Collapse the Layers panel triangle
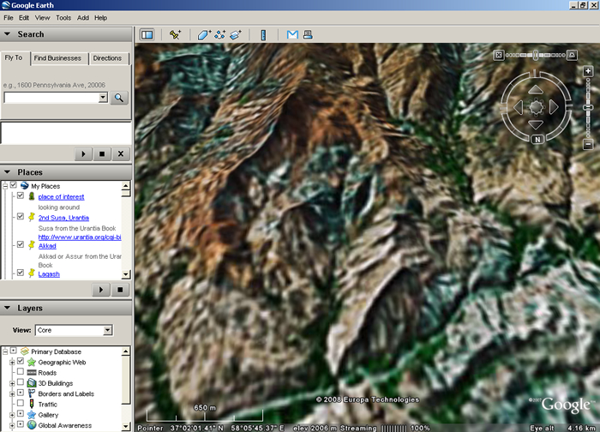 click(7, 308)
